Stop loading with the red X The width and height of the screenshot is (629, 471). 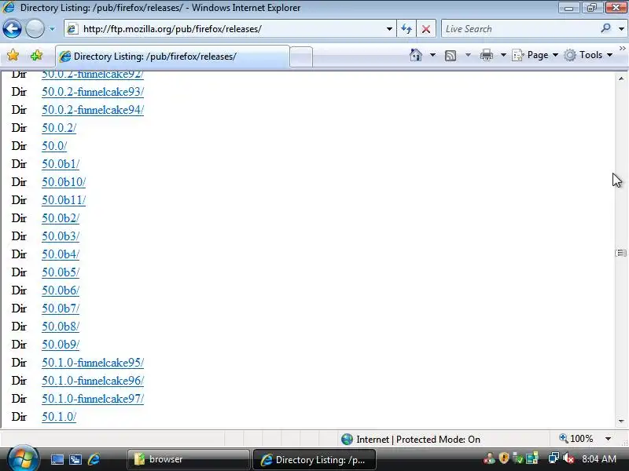[x=426, y=29]
